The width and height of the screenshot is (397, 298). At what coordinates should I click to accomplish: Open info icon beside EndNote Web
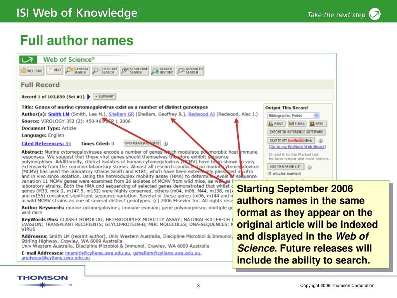pyautogui.click(x=320, y=140)
